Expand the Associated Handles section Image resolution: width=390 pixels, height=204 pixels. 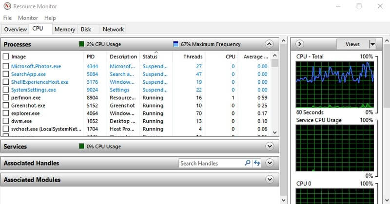[270, 163]
